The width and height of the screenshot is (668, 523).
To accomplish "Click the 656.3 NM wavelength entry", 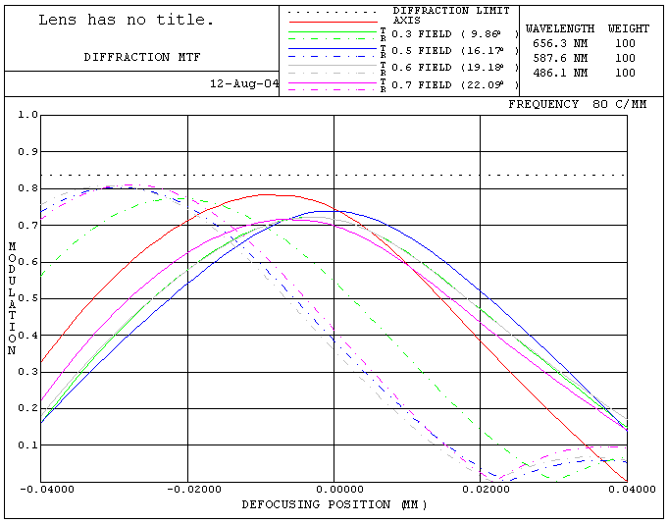I will [x=560, y=43].
